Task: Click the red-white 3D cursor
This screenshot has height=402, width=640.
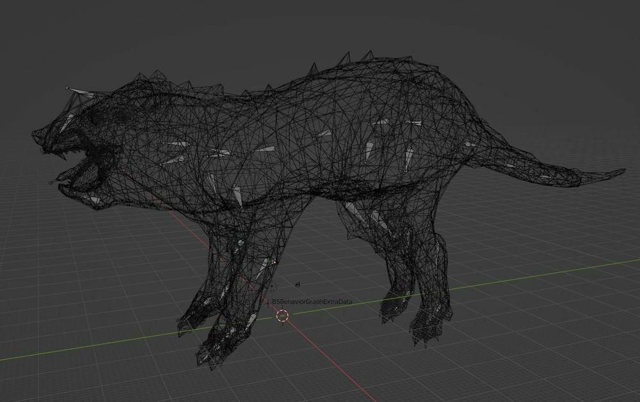Action: click(x=282, y=316)
